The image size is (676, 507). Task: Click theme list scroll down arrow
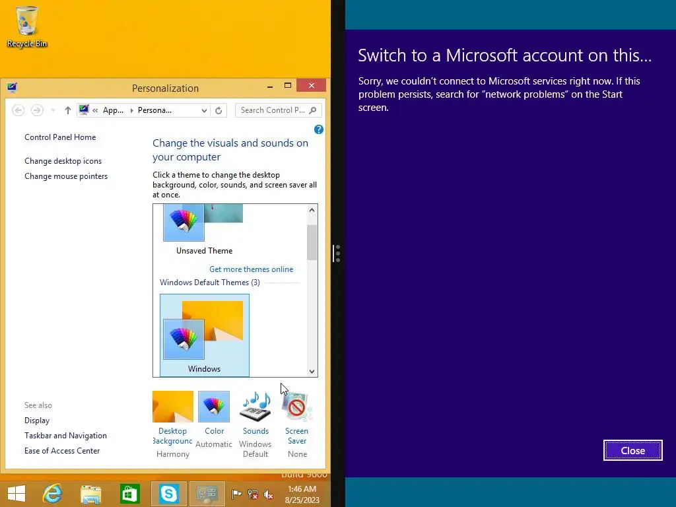click(312, 371)
